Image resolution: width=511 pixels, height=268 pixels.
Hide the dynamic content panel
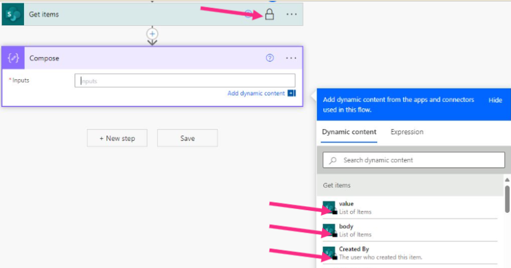click(495, 100)
